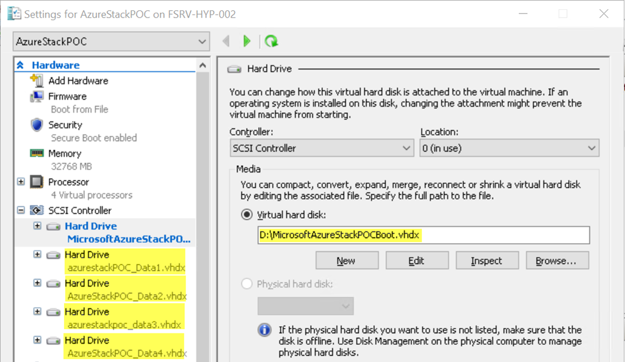
Task: Open the AzureStackPOC virtual machine dropdown
Action: pos(111,41)
